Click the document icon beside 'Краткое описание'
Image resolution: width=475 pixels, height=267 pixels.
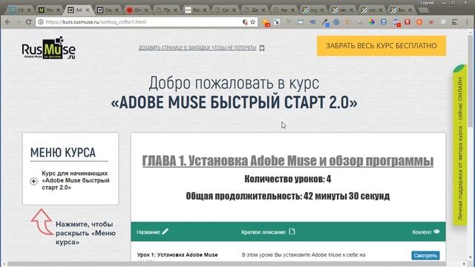[292, 231]
